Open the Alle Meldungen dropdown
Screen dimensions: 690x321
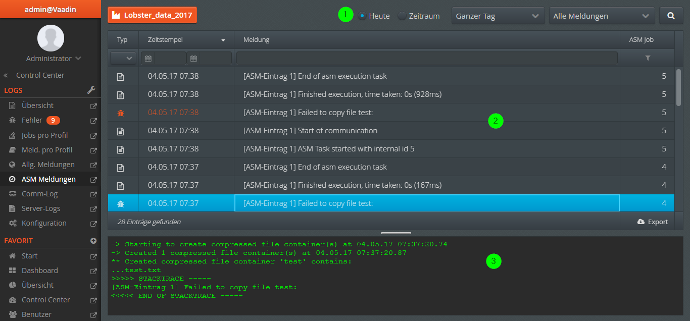tap(602, 16)
